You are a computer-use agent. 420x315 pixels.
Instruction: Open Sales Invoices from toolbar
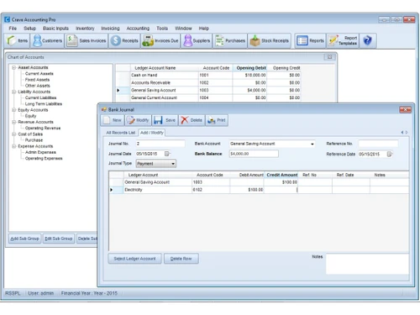pyautogui.click(x=87, y=41)
